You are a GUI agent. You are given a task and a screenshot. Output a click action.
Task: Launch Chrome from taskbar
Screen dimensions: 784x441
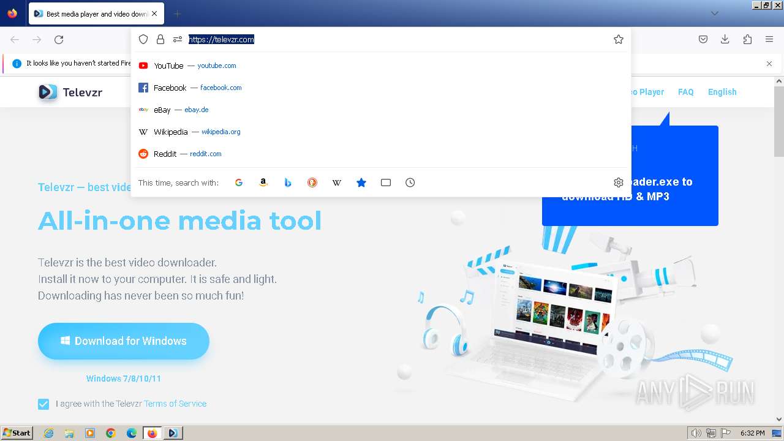(x=111, y=433)
